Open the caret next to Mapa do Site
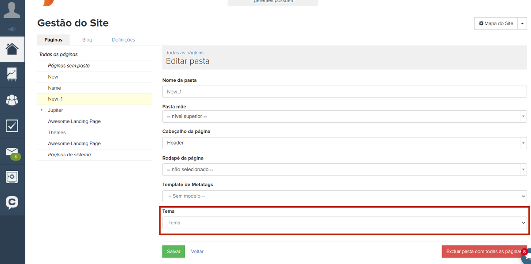 pyautogui.click(x=522, y=23)
